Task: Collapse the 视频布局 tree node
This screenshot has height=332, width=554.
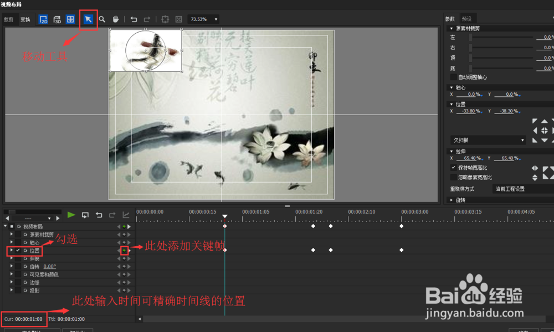Action: pos(6,226)
